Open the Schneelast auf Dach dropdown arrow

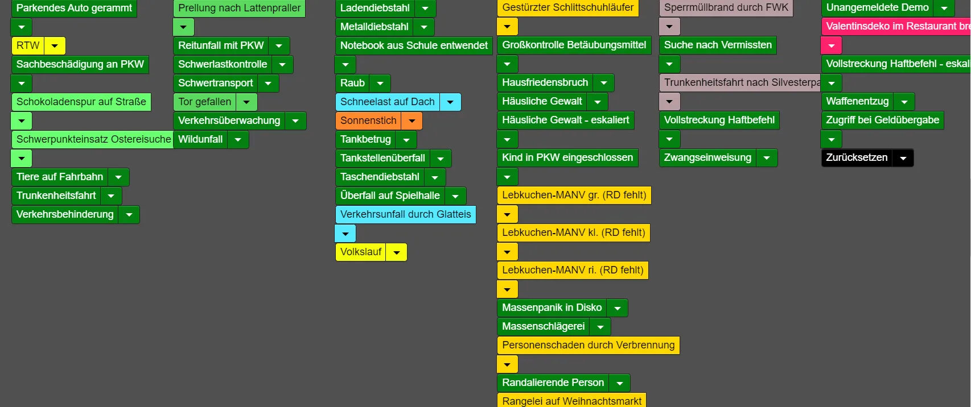[450, 102]
